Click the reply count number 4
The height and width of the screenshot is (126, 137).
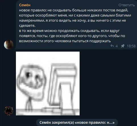[x=117, y=46]
